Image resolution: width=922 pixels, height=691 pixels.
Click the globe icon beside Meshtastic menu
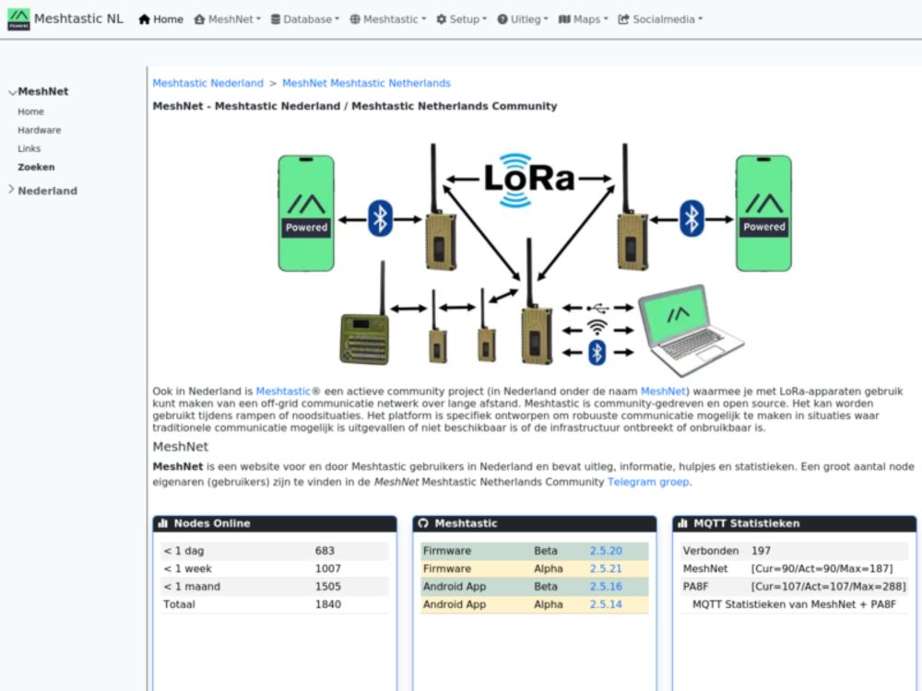point(355,19)
